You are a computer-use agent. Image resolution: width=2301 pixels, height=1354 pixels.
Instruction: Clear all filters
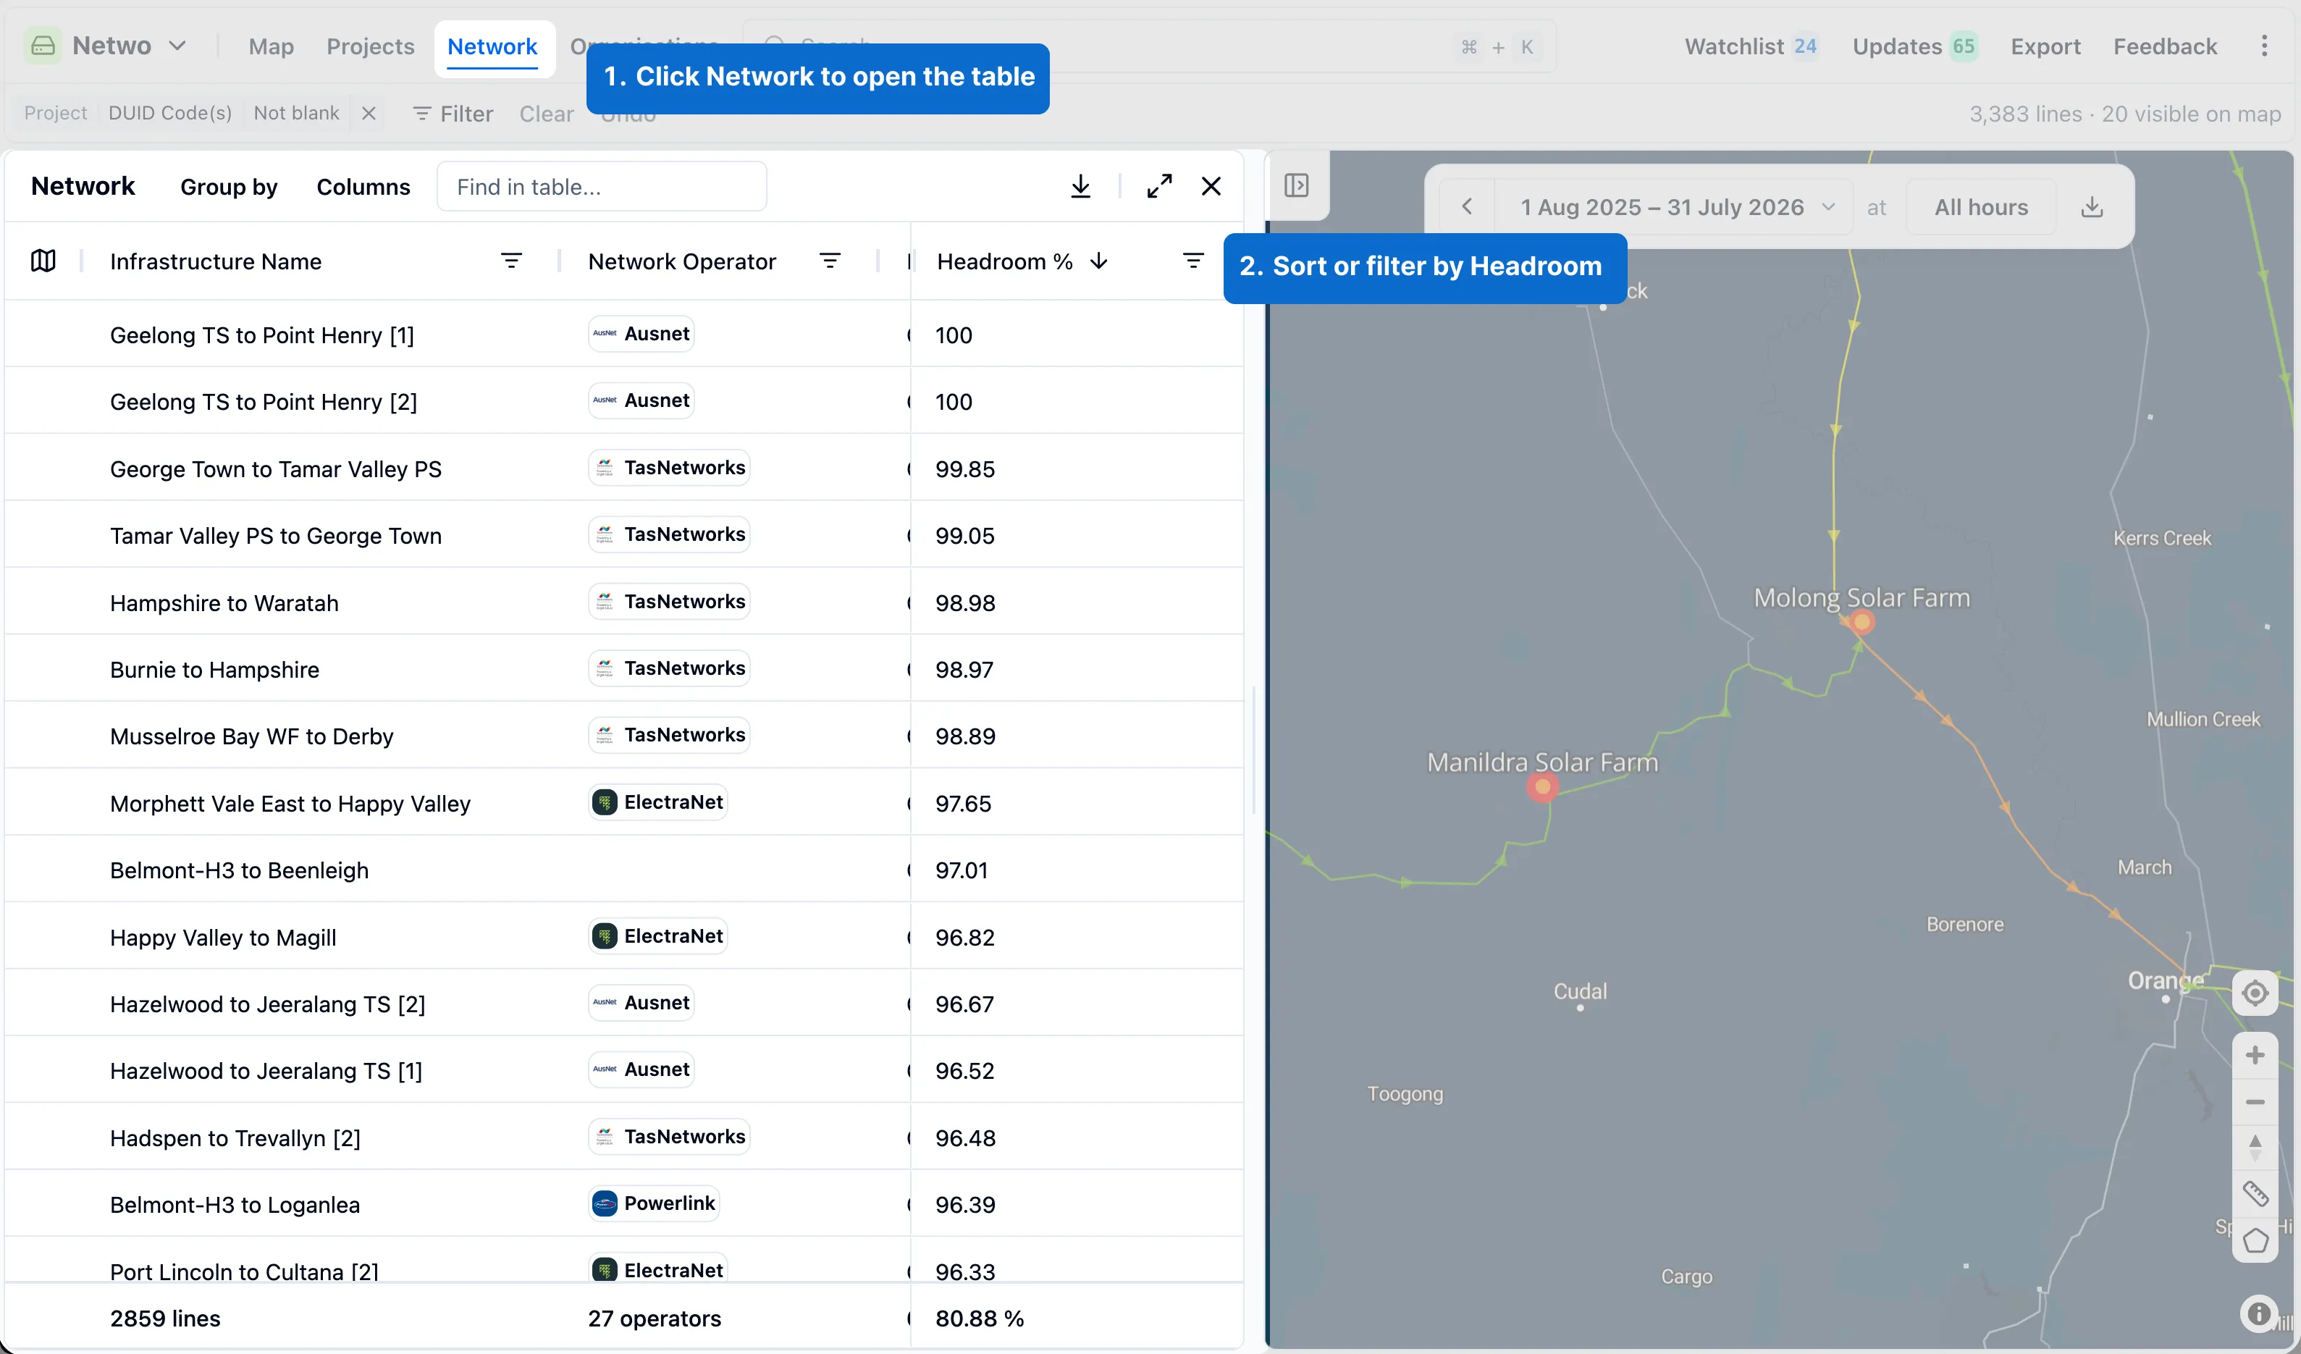click(x=546, y=114)
